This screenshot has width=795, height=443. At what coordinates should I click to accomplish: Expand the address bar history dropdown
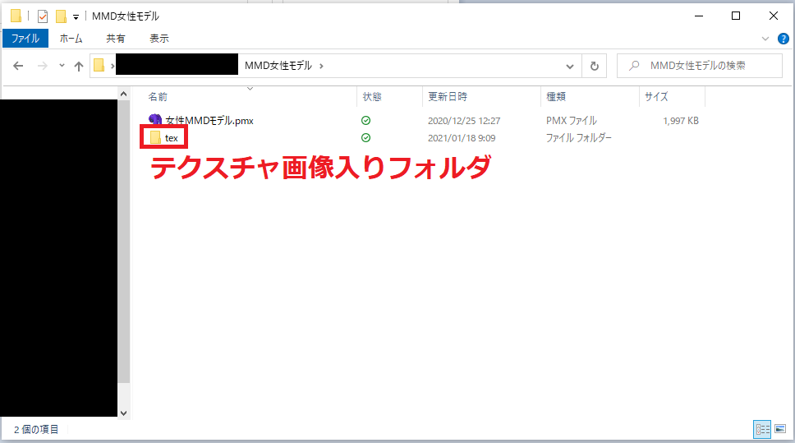click(x=570, y=66)
